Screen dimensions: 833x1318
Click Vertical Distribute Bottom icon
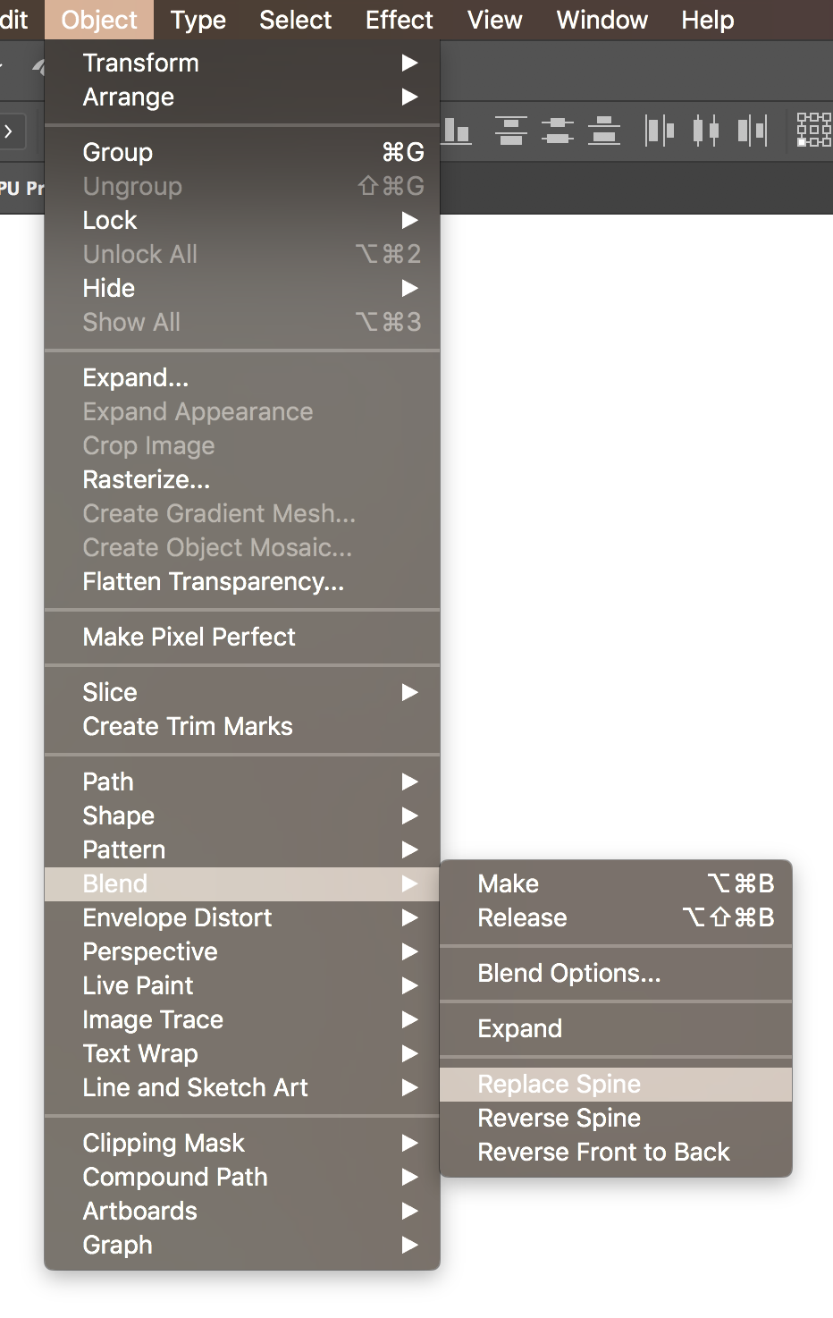[604, 131]
